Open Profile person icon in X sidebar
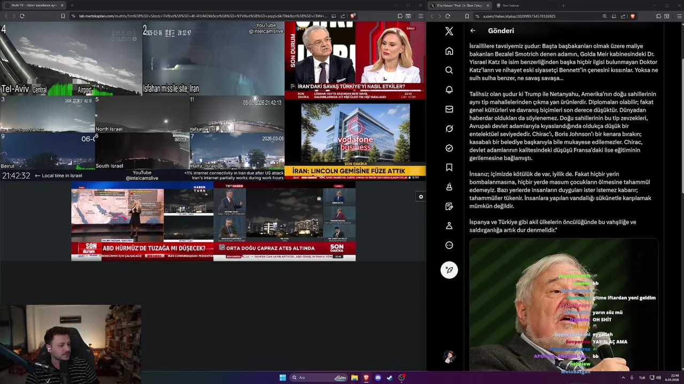Image resolution: width=684 pixels, height=384 pixels. tap(449, 226)
